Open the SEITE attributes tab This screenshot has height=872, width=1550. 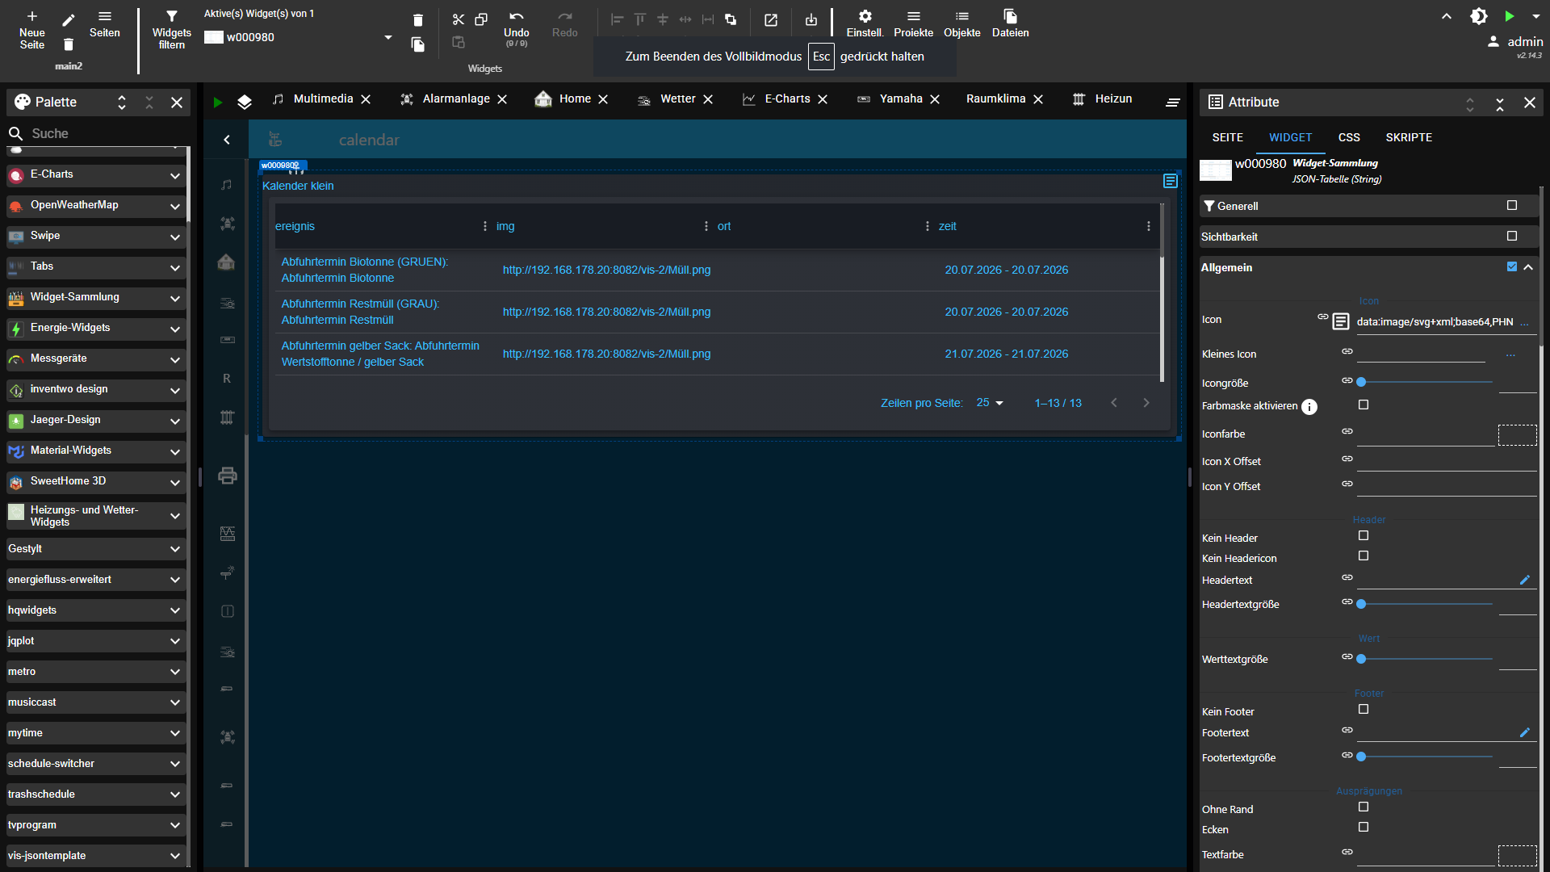click(1227, 137)
